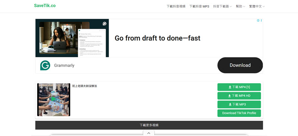Click the 下載 MP4 [1] button
The width and height of the screenshot is (298, 136).
(x=239, y=87)
